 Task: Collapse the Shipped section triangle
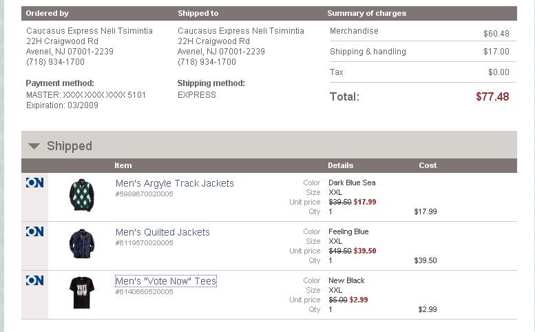(x=34, y=146)
